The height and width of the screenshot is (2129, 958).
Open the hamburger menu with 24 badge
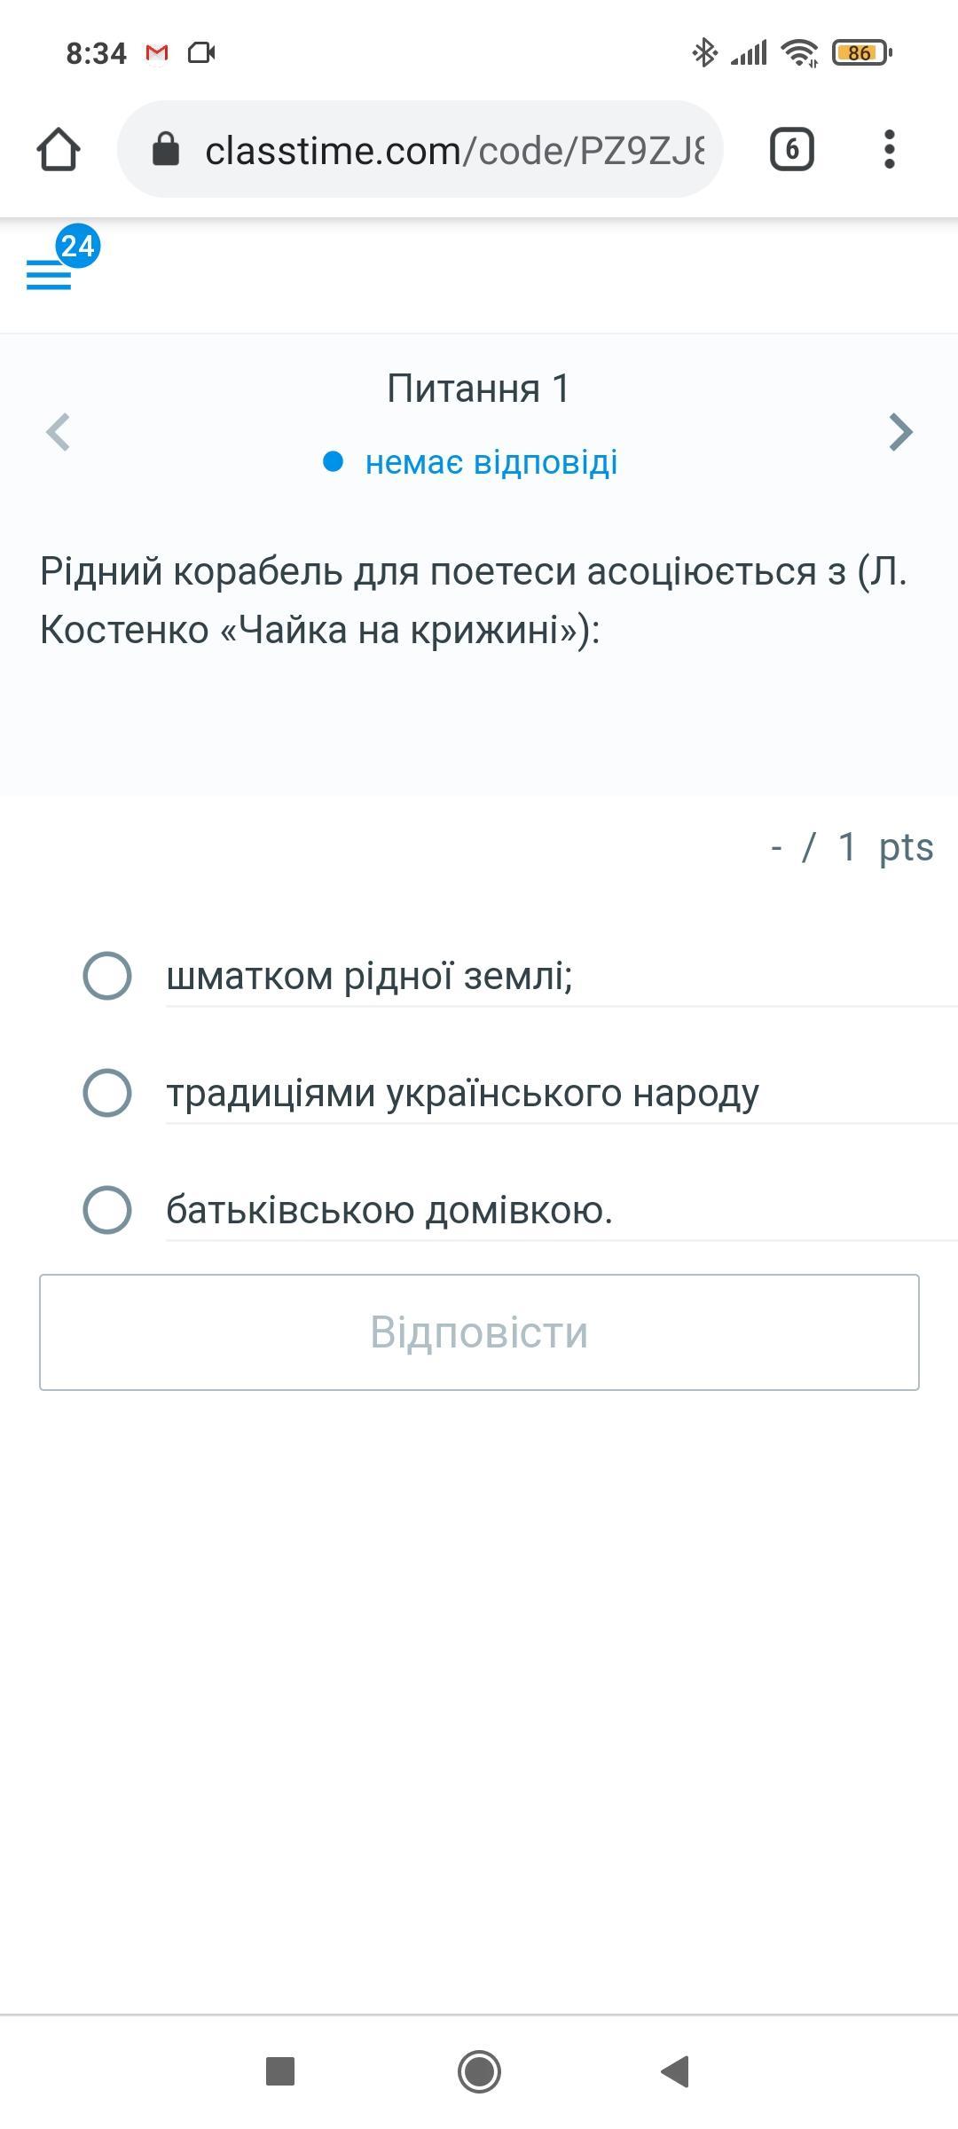coord(50,275)
